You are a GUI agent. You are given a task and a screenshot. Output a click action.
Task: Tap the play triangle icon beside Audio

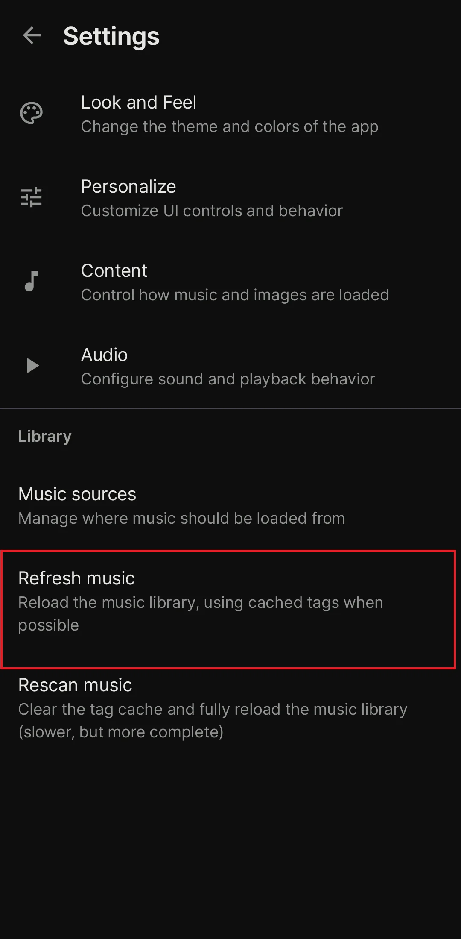pos(32,366)
